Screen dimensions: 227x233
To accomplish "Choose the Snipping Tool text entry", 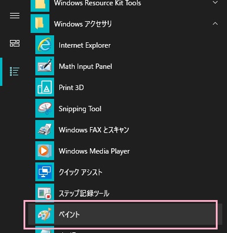I will [80, 109].
